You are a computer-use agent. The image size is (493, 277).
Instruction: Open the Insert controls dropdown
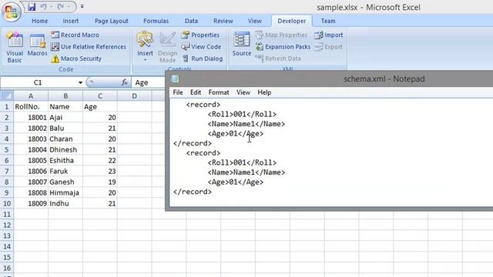coord(145,46)
